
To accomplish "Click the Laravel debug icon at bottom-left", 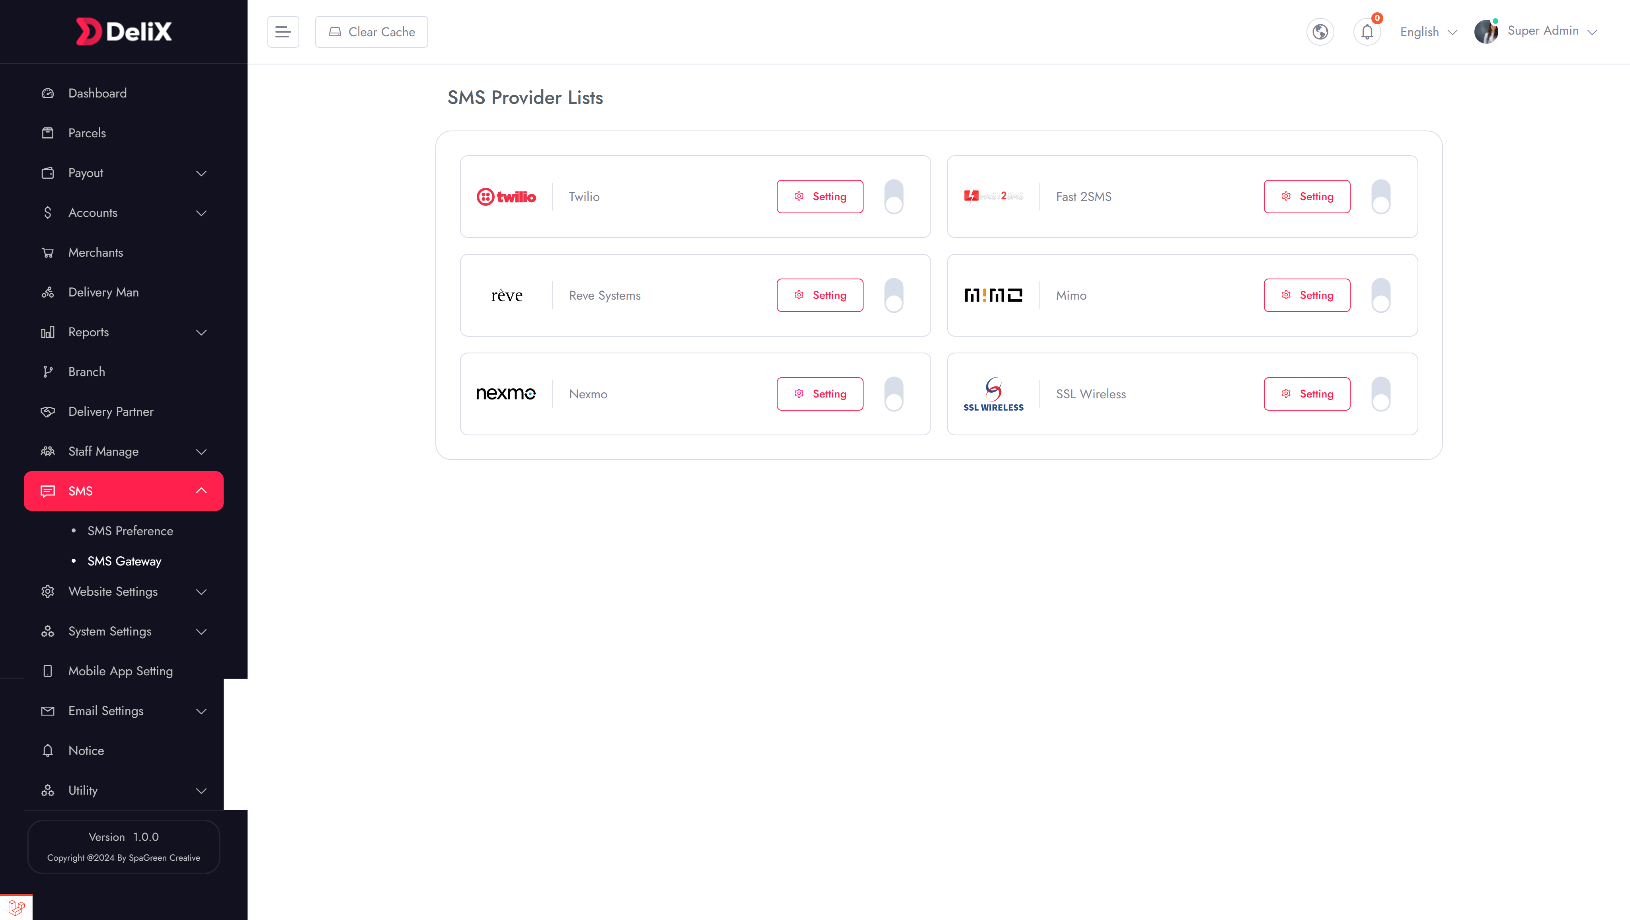I will [16, 907].
